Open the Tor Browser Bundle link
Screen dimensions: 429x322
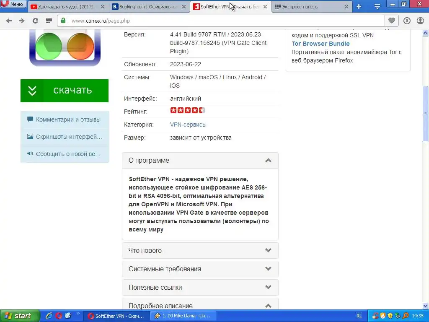pos(320,44)
